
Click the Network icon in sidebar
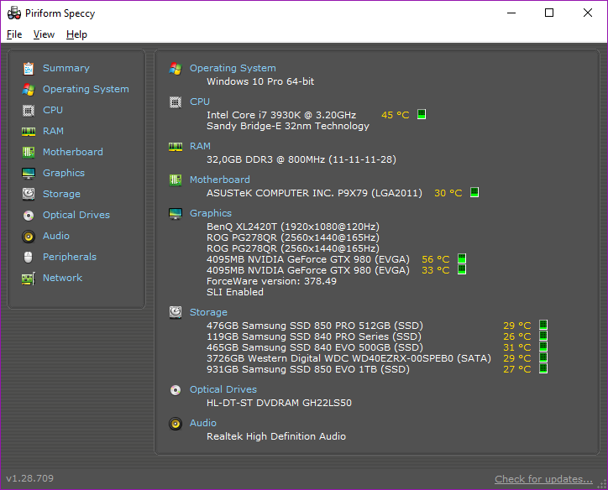[29, 278]
